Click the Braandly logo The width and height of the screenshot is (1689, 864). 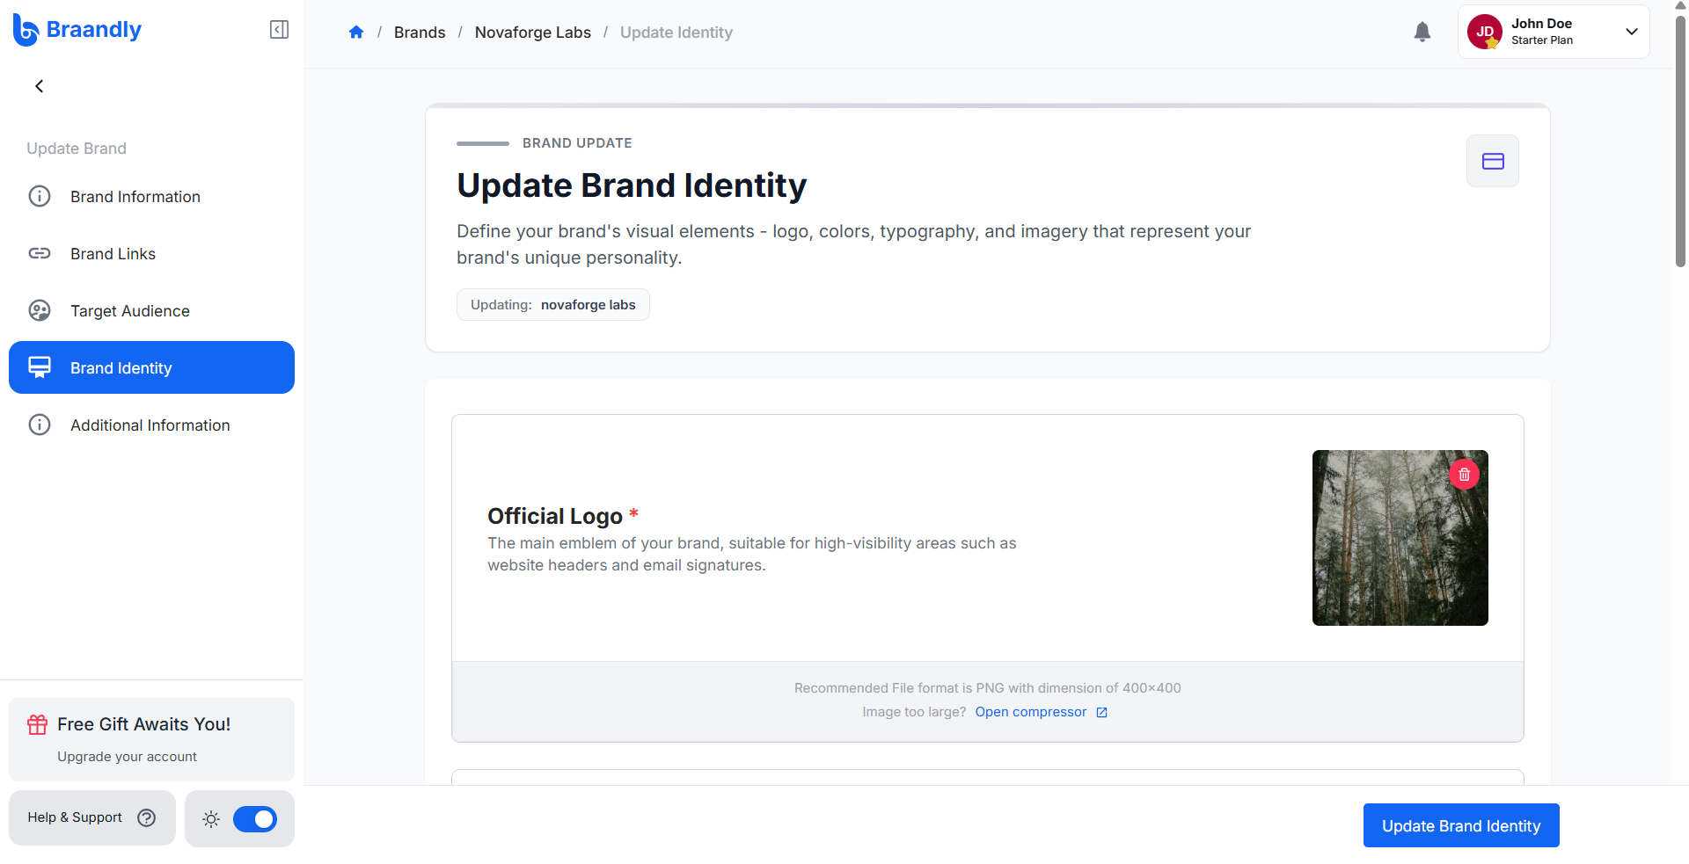[x=77, y=30]
